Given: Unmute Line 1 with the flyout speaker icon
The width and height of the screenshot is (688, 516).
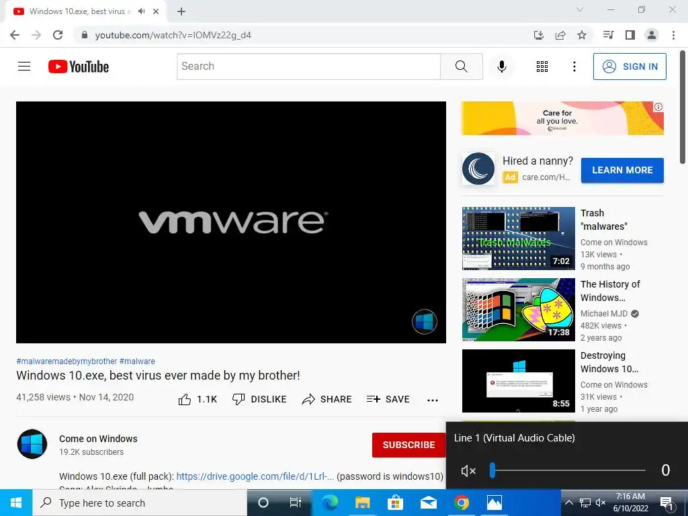Looking at the screenshot, I should (468, 471).
